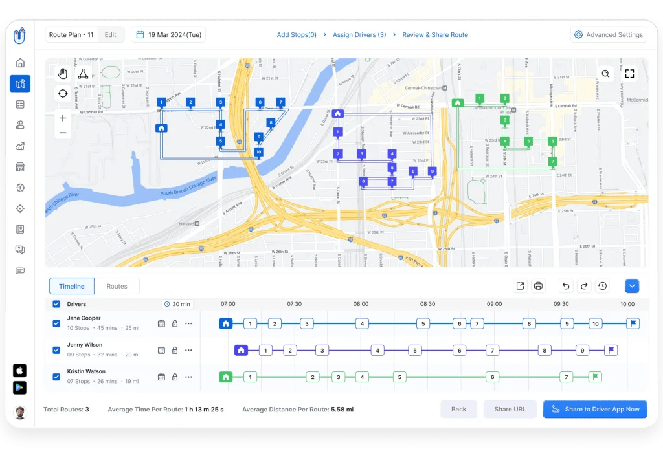Viewport: 663px width, 460px height.
Task: Click the green home depot pin on map
Action: click(x=458, y=103)
